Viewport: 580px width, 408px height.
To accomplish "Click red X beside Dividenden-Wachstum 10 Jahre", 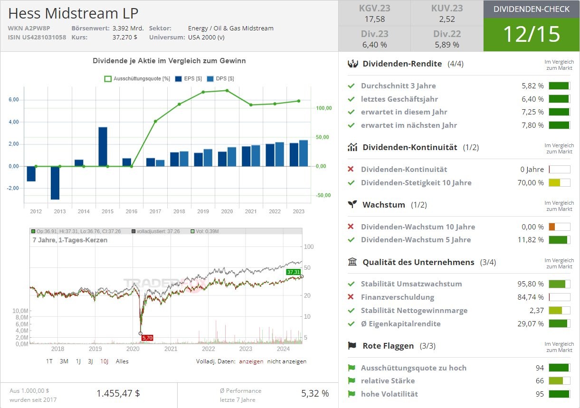I will [351, 227].
